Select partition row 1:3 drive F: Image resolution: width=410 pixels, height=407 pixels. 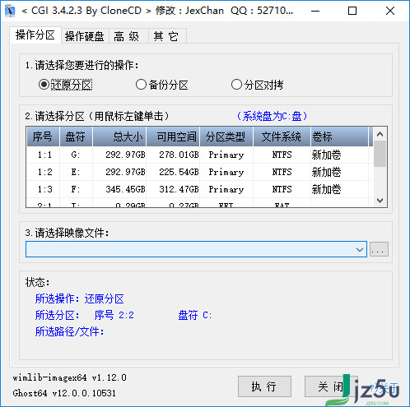pos(200,189)
